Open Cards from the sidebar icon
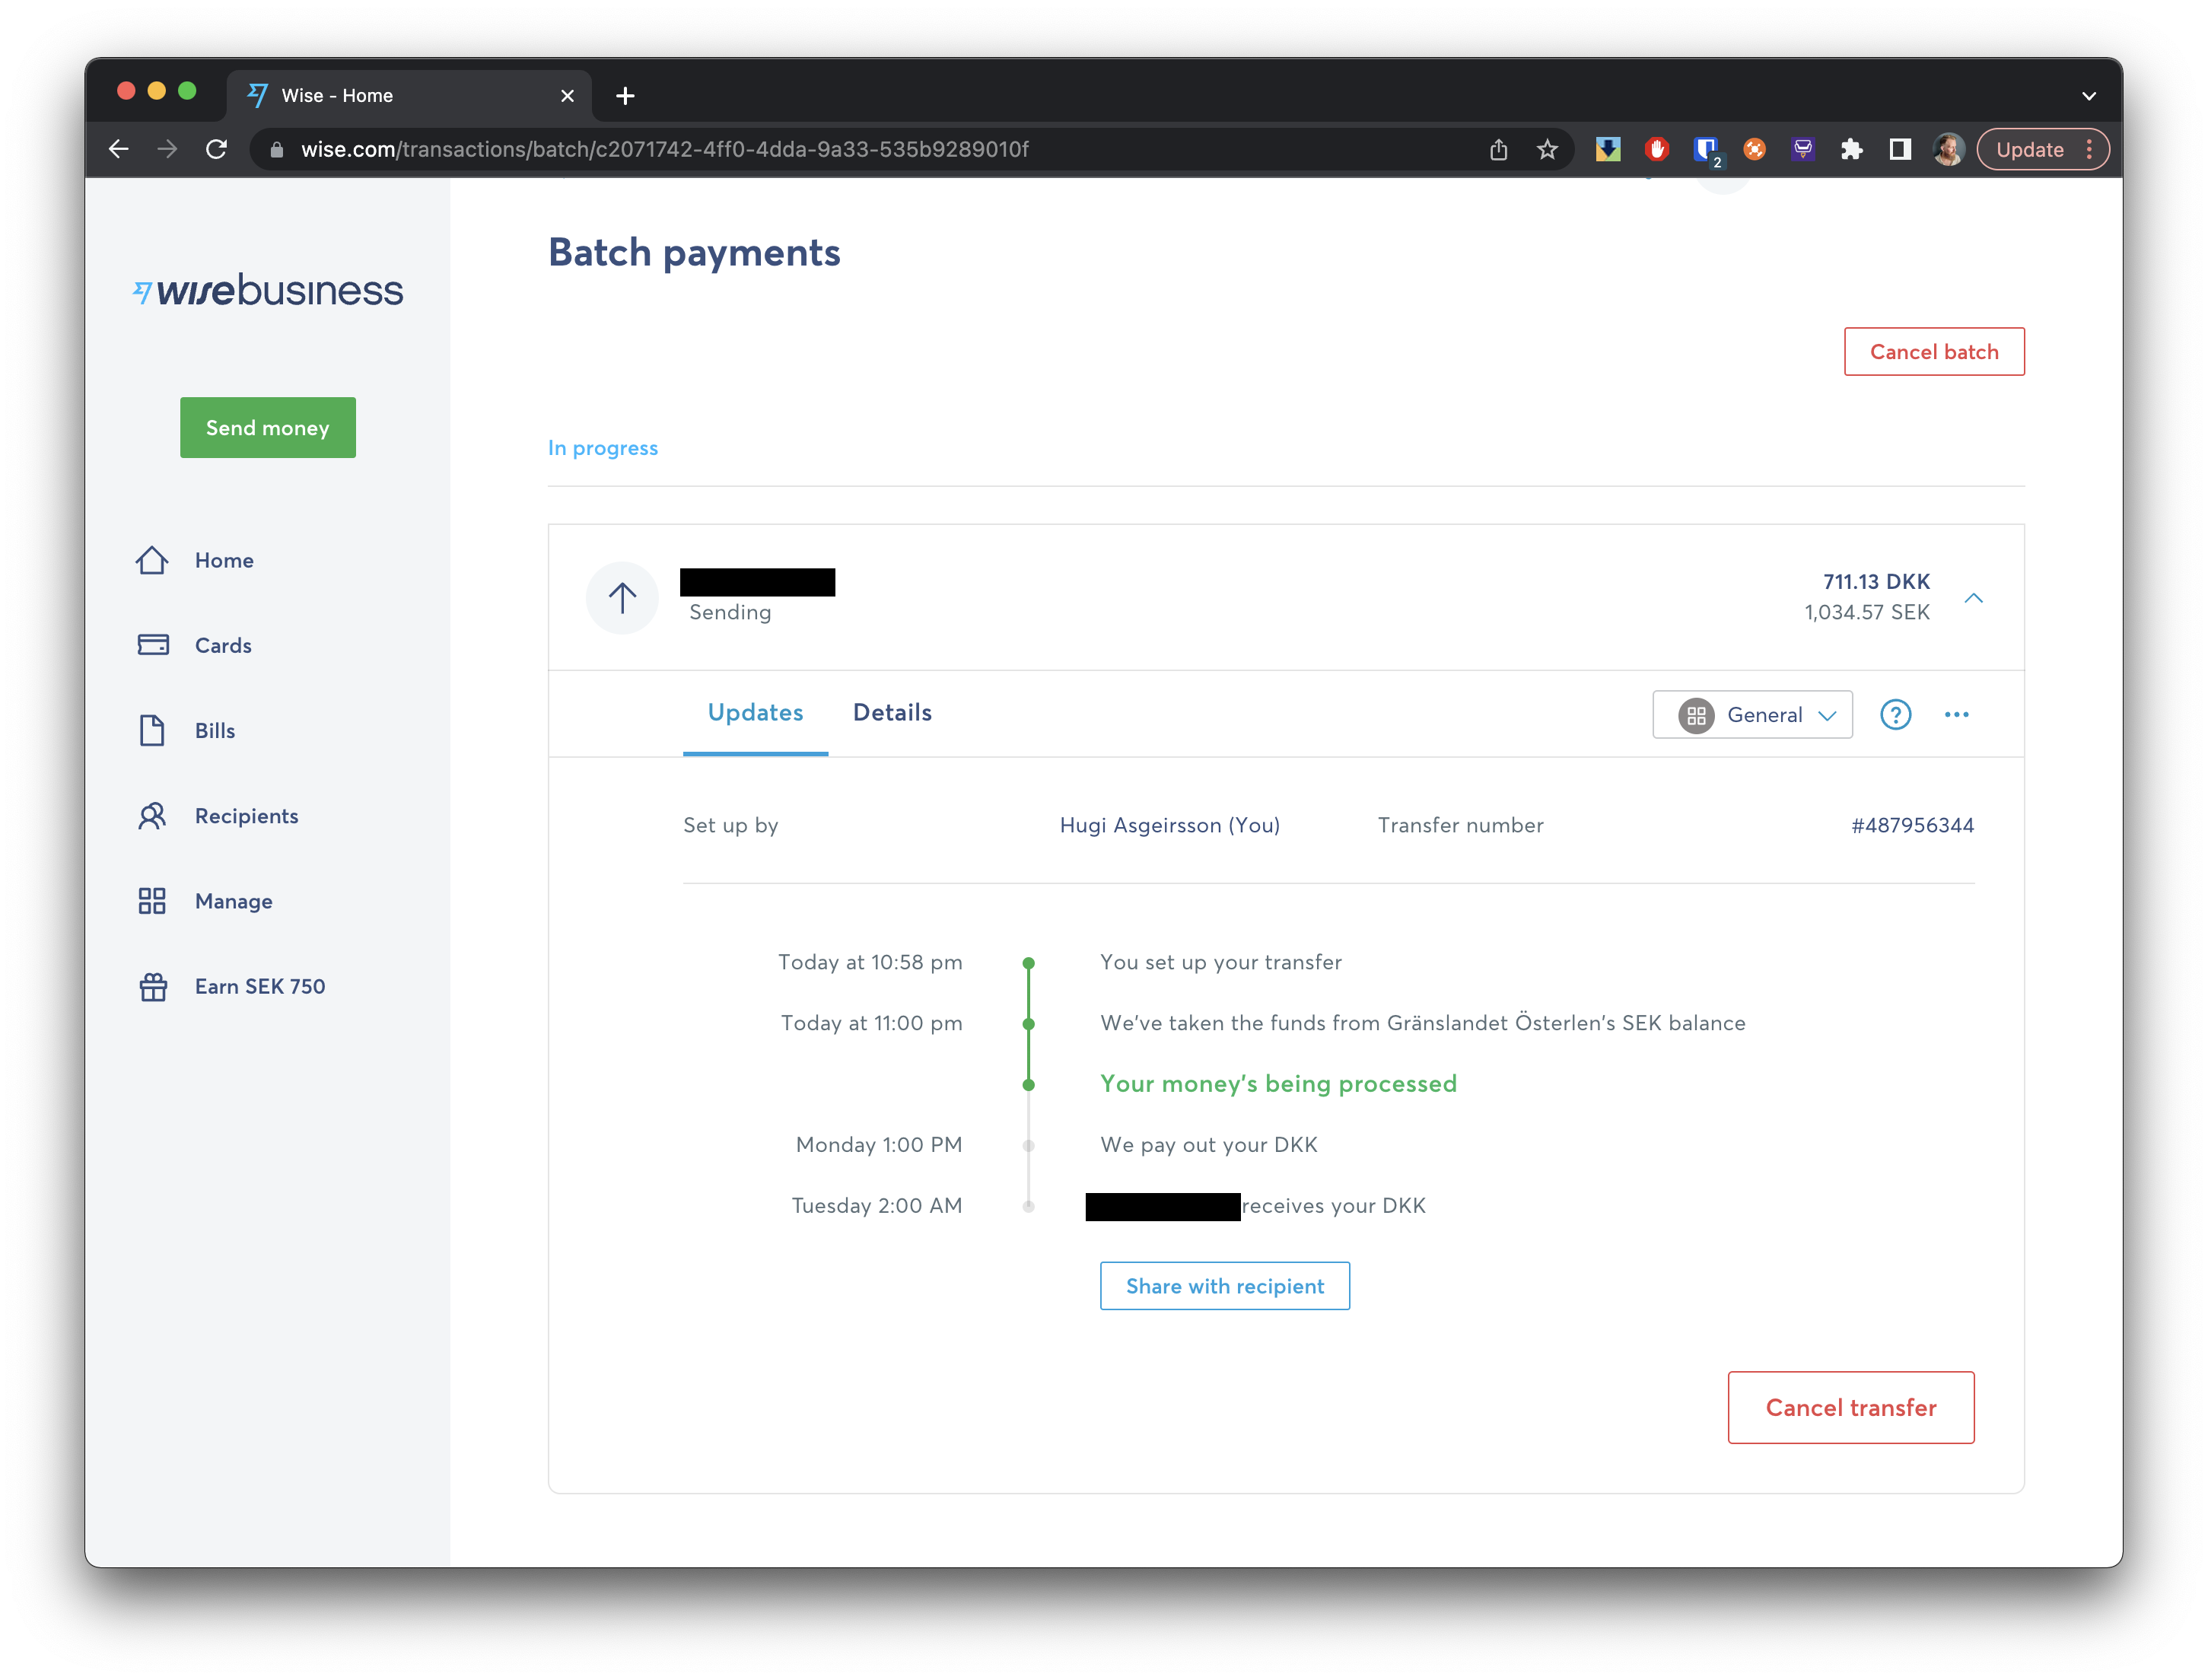 tap(152, 645)
